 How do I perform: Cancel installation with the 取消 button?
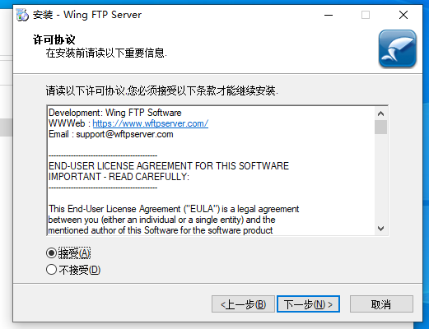coord(381,304)
